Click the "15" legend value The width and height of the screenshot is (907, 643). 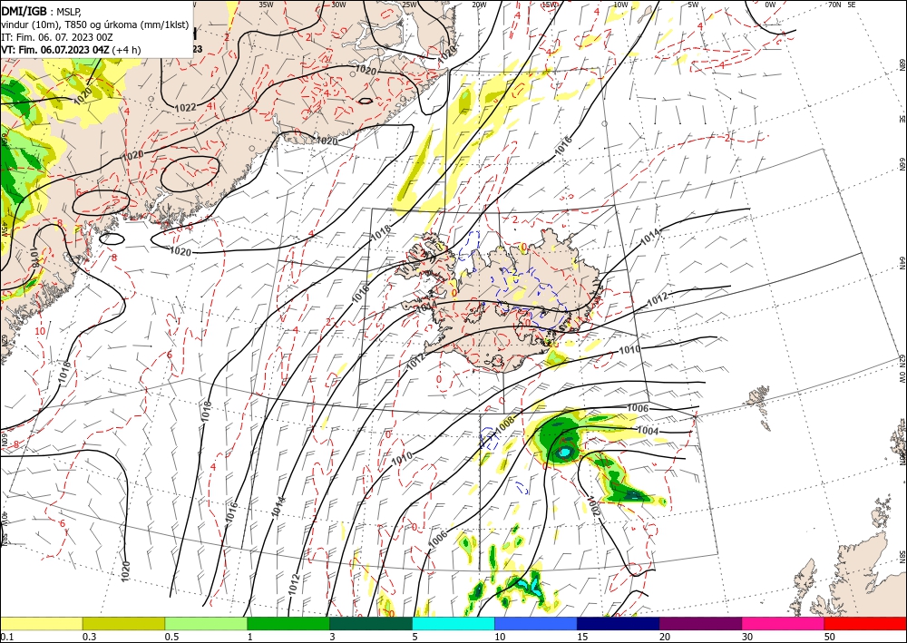click(582, 637)
